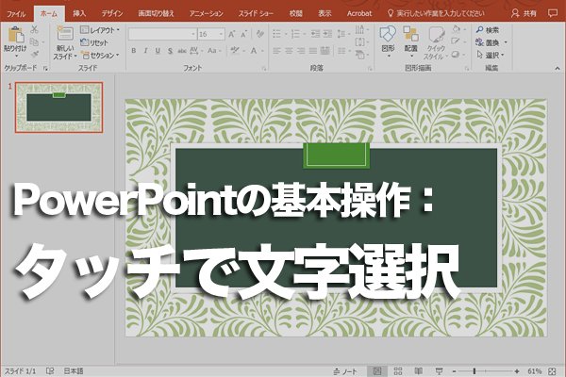This screenshot has height=377, width=566.
Task: Click the cut scissors icon
Action: coord(34,29)
